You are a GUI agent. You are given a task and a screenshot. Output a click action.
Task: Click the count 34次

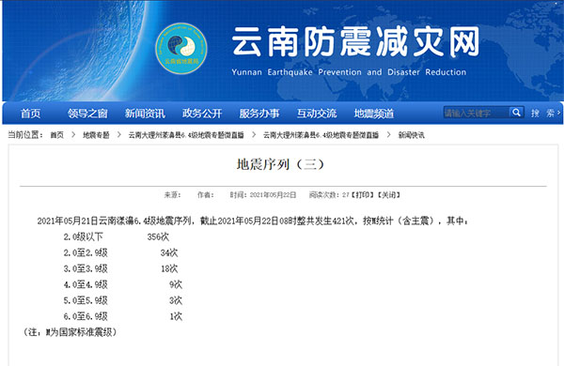[x=169, y=252]
